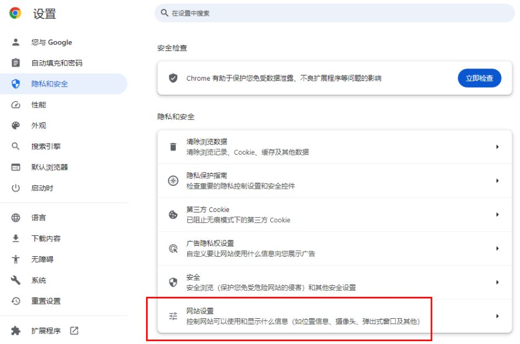520x344 pixels.
Task: Click the trash can icon for 清除浏览数据
Action: (x=173, y=147)
